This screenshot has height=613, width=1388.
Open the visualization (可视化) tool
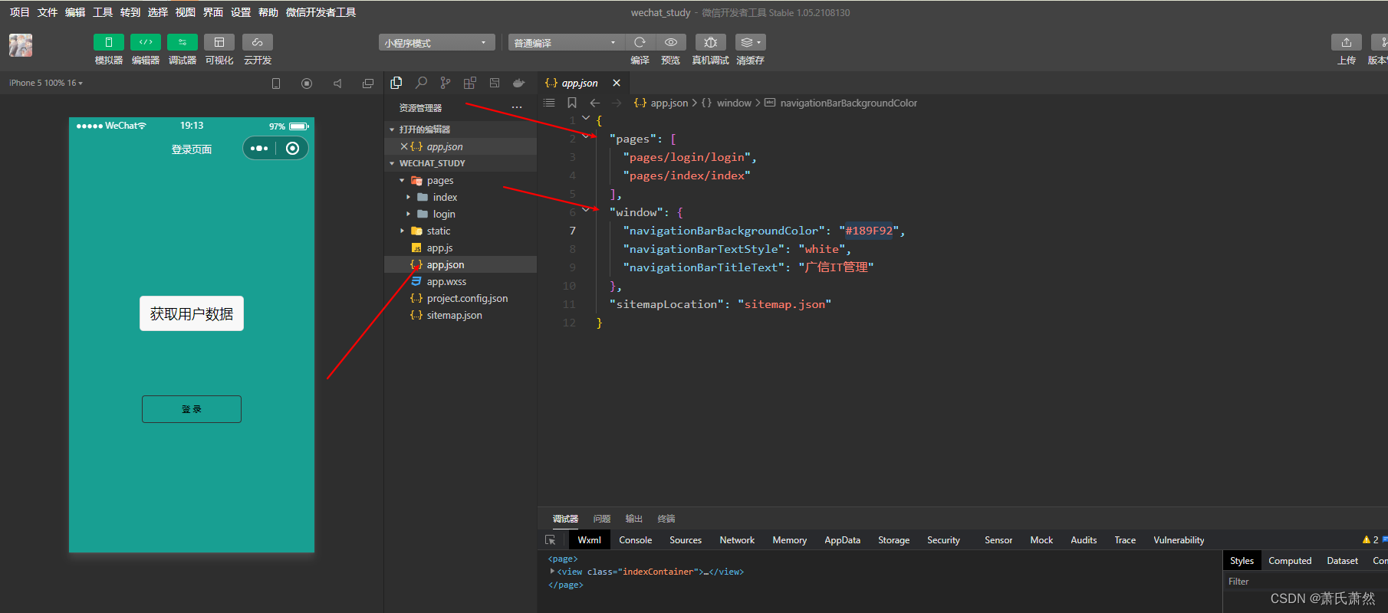point(219,42)
